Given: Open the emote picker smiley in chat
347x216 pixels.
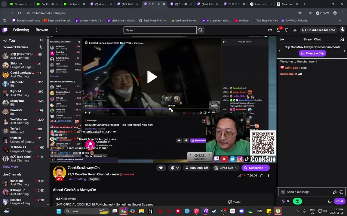Looking at the screenshot, I should (x=341, y=192).
